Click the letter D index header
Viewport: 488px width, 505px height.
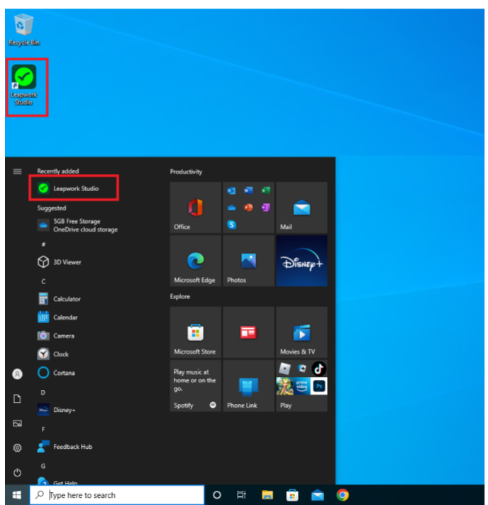[x=43, y=392]
